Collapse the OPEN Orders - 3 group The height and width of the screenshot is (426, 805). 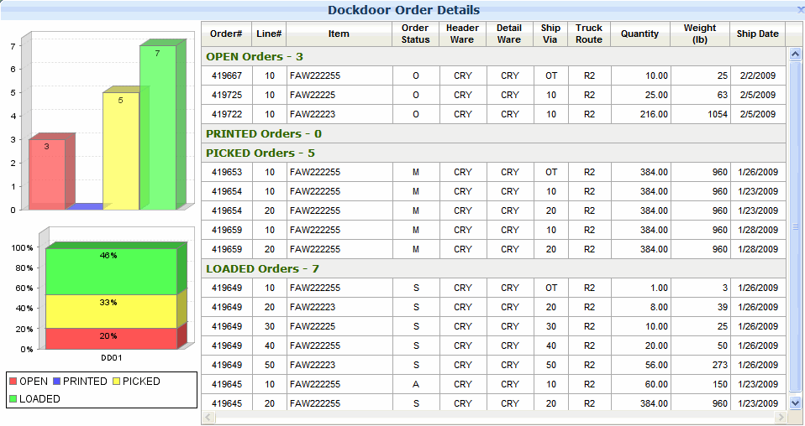(255, 57)
